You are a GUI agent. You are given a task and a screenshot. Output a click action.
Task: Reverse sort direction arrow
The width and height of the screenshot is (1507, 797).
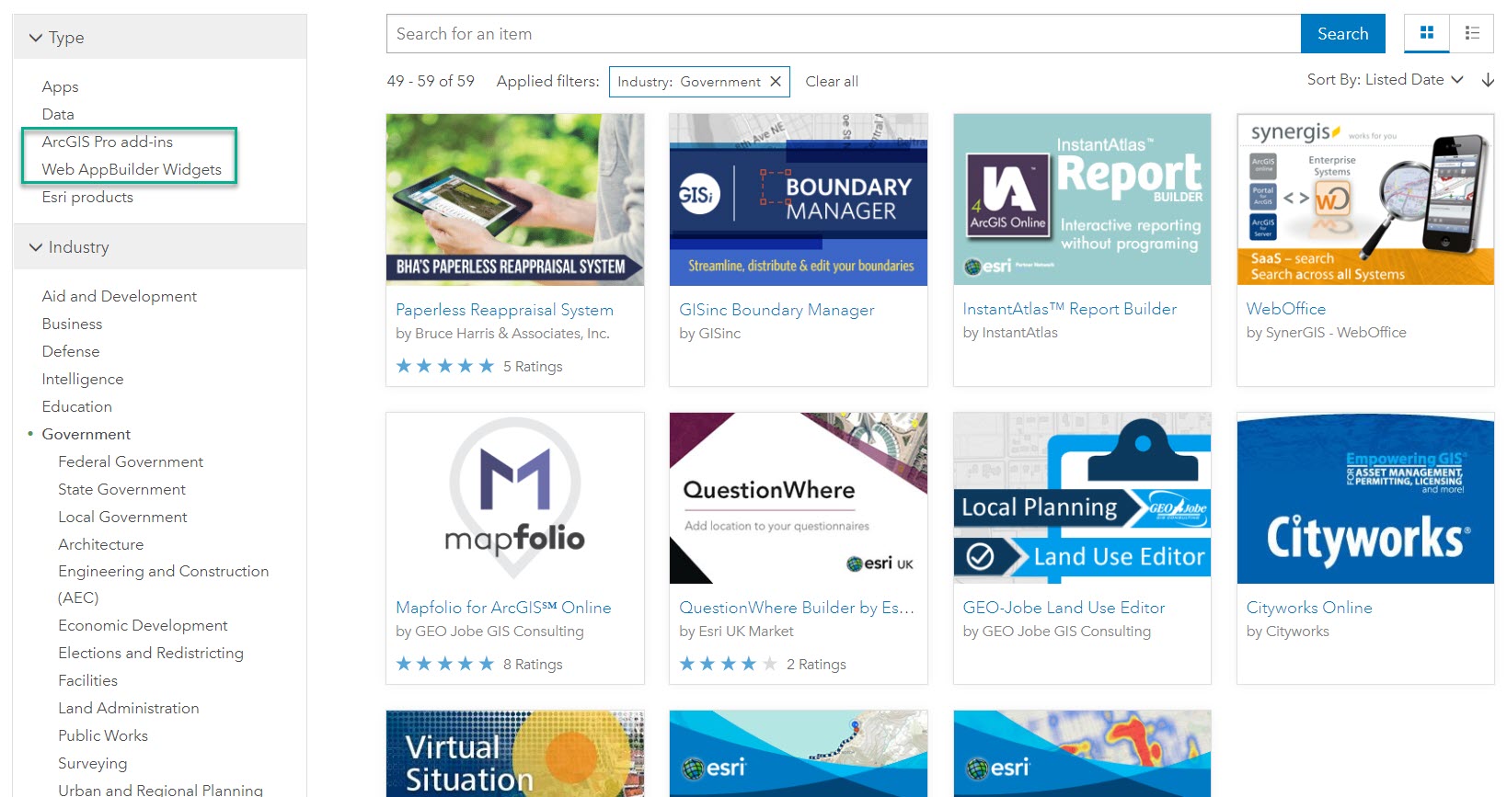[x=1488, y=80]
